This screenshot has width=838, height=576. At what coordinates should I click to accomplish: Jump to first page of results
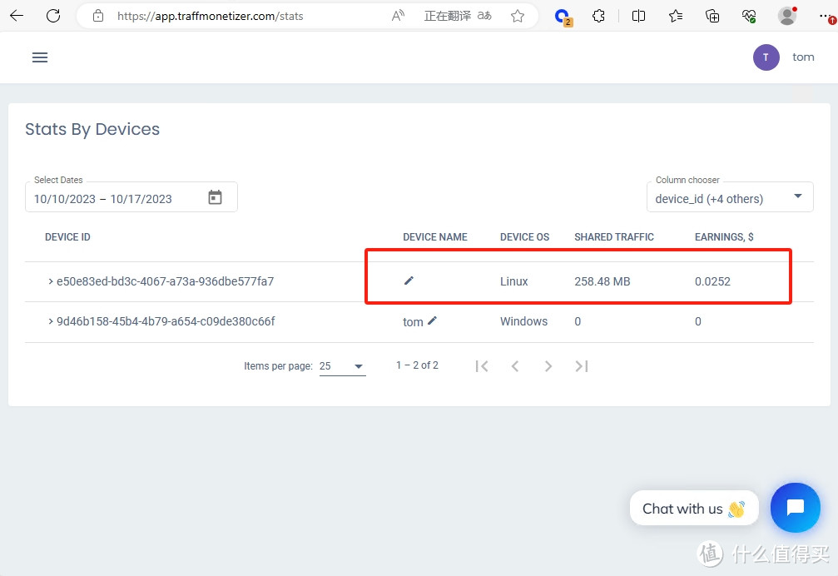coord(482,366)
